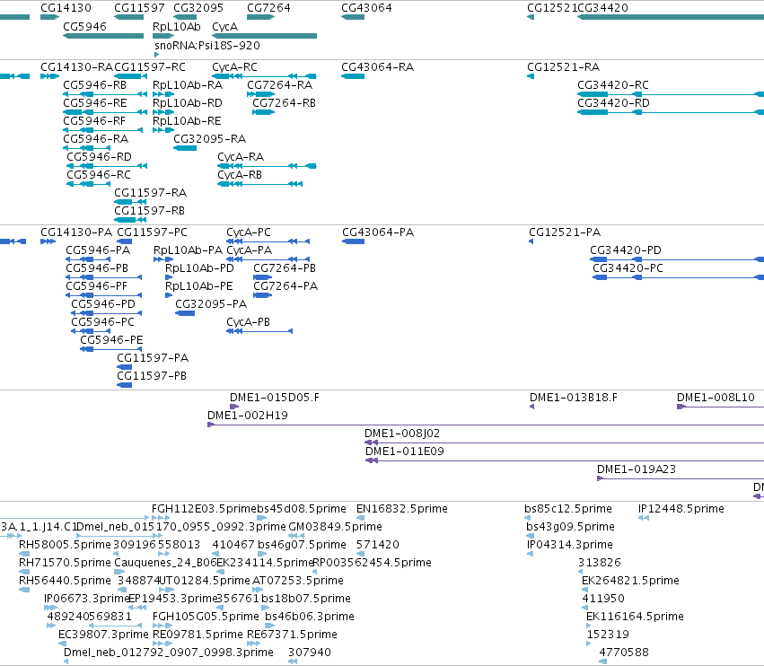Click transcript CG5946-RF

click(94, 121)
